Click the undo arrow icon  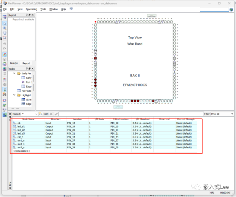point(5,44)
